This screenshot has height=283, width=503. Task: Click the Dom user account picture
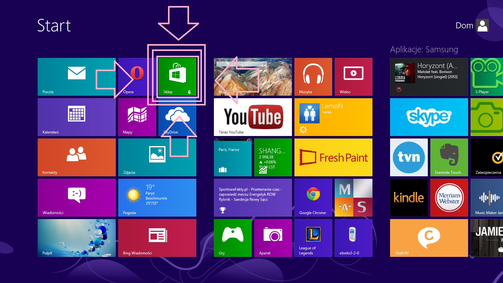click(482, 25)
